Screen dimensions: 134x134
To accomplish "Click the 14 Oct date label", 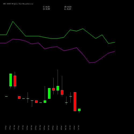I will click(79, 128).
